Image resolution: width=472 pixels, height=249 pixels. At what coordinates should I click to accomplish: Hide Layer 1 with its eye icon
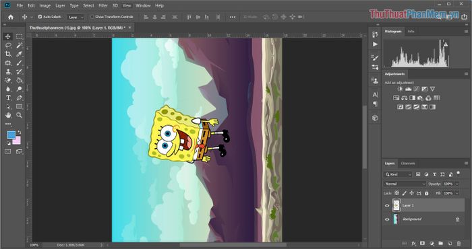click(x=387, y=206)
